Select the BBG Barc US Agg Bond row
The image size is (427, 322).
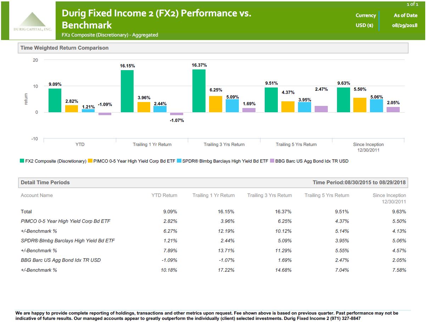point(213,260)
